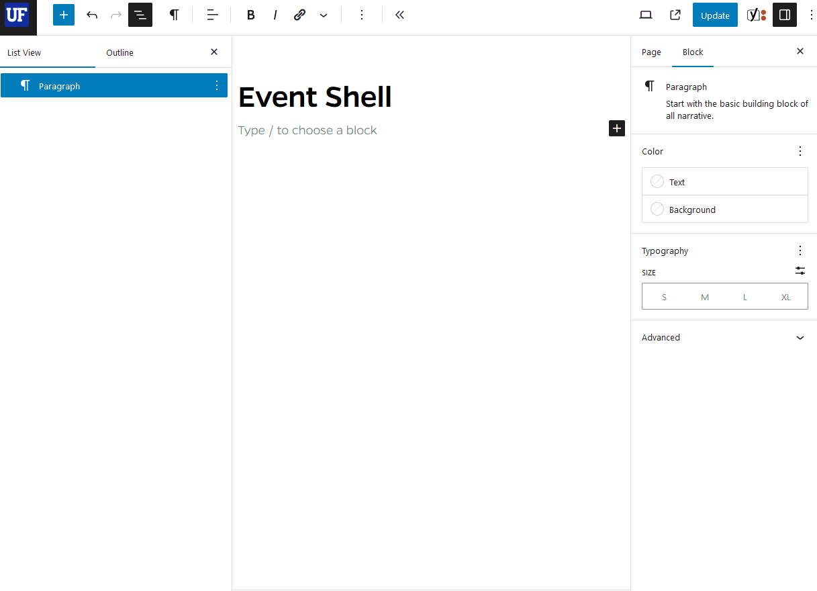Toggle italic formatting
Image resolution: width=817 pixels, height=591 pixels.
tap(275, 15)
